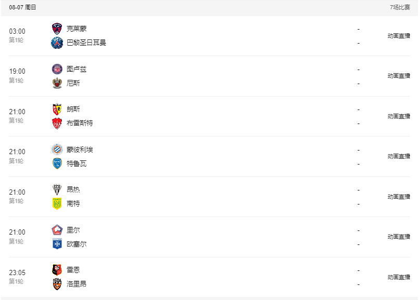Click the 洛里昂 team name
420x300 pixels.
(77, 284)
